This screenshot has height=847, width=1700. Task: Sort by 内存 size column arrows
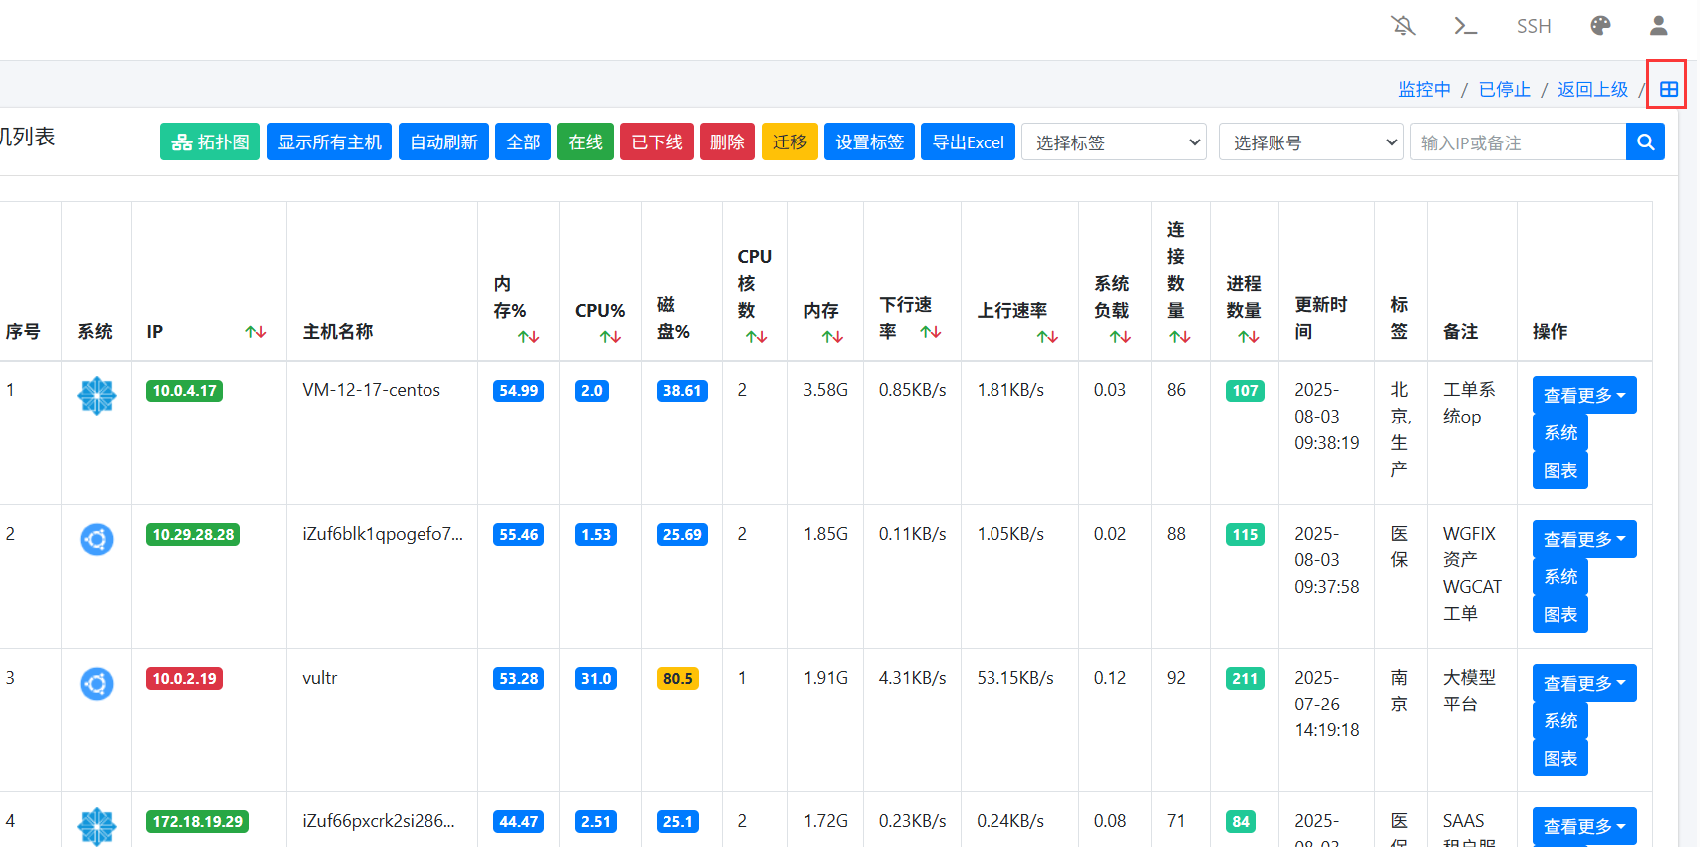point(832,337)
